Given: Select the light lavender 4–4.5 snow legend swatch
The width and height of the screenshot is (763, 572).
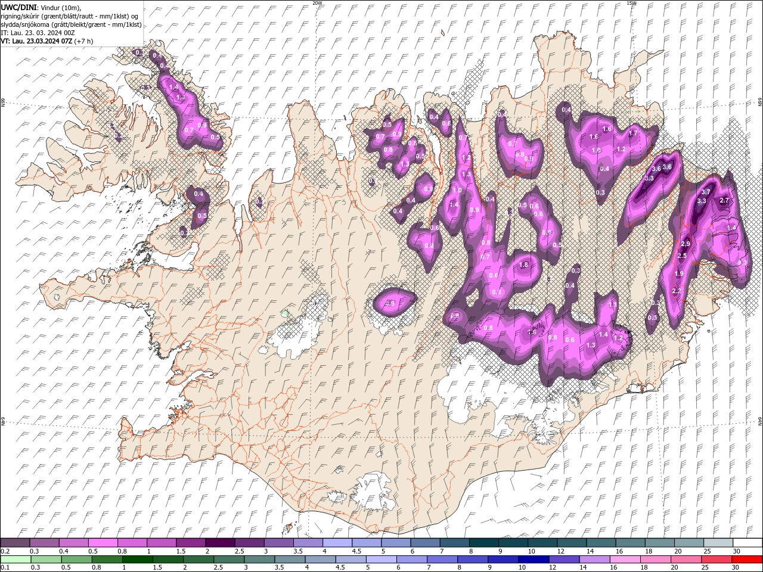Looking at the screenshot, I should 337,543.
